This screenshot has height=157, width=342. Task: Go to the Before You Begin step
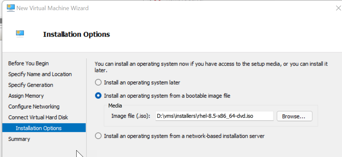tap(28, 63)
